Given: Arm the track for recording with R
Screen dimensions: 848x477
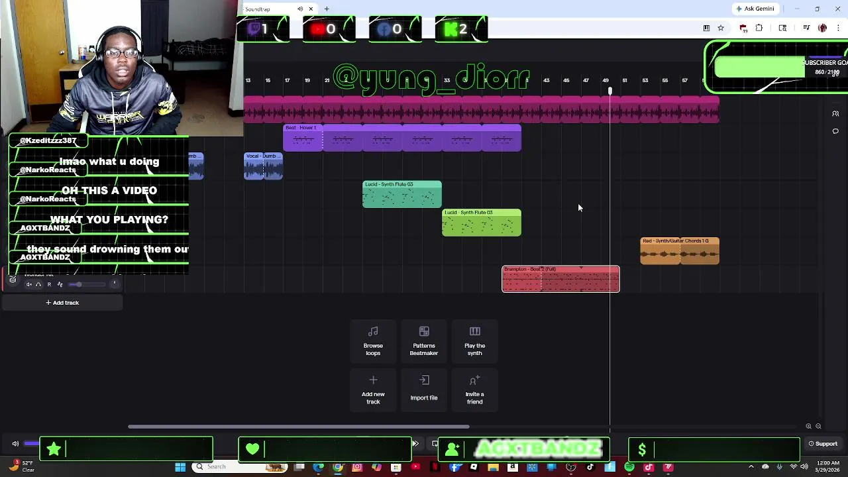Looking at the screenshot, I should 49,284.
